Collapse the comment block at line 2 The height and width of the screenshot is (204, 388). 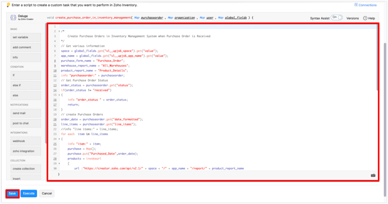click(x=59, y=31)
